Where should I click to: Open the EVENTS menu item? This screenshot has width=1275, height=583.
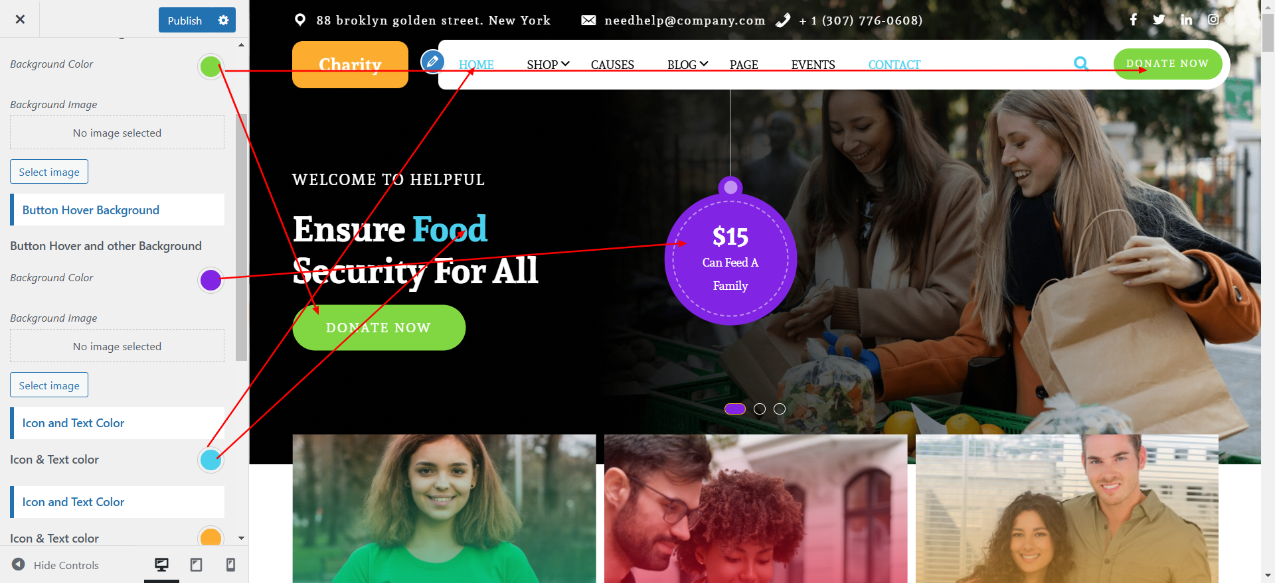(813, 64)
